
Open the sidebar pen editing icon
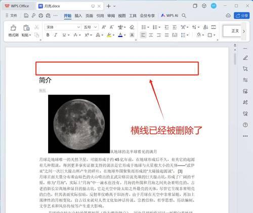245,58
